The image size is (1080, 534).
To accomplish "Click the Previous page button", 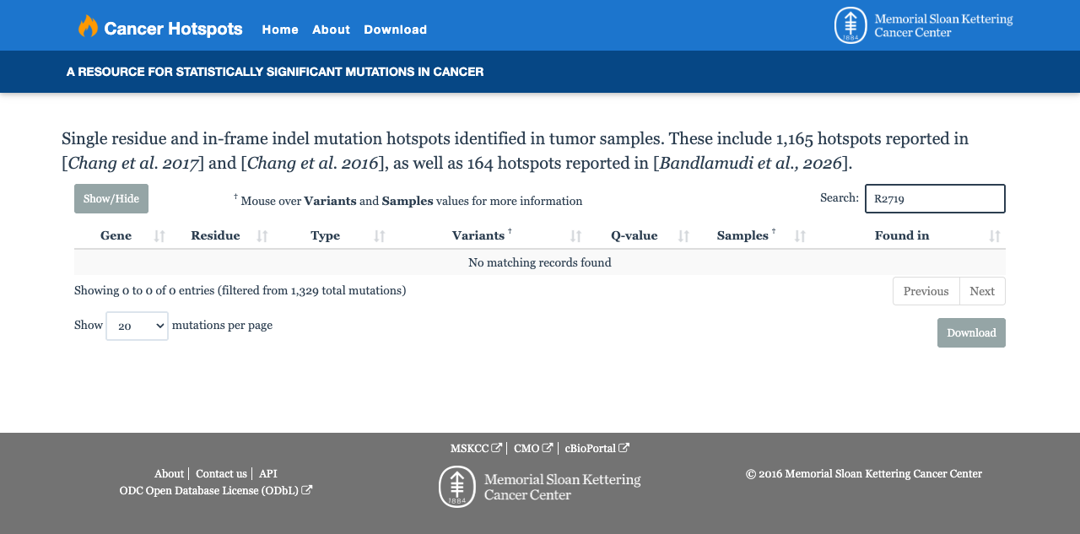I will pos(926,291).
